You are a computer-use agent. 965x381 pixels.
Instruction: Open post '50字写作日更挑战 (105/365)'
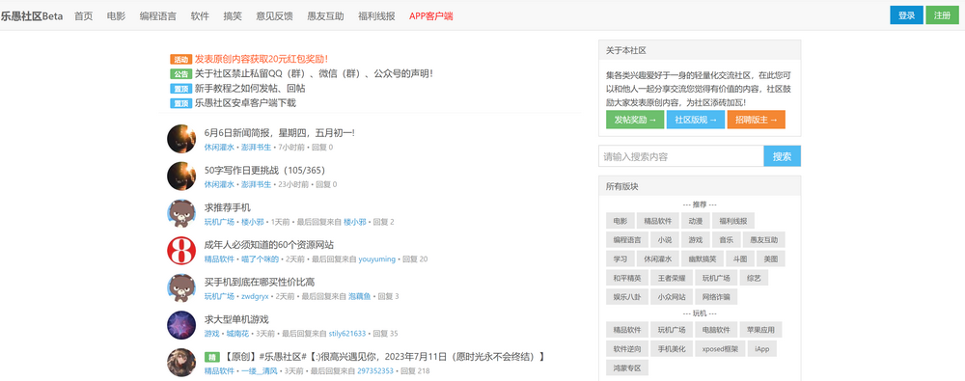point(264,171)
